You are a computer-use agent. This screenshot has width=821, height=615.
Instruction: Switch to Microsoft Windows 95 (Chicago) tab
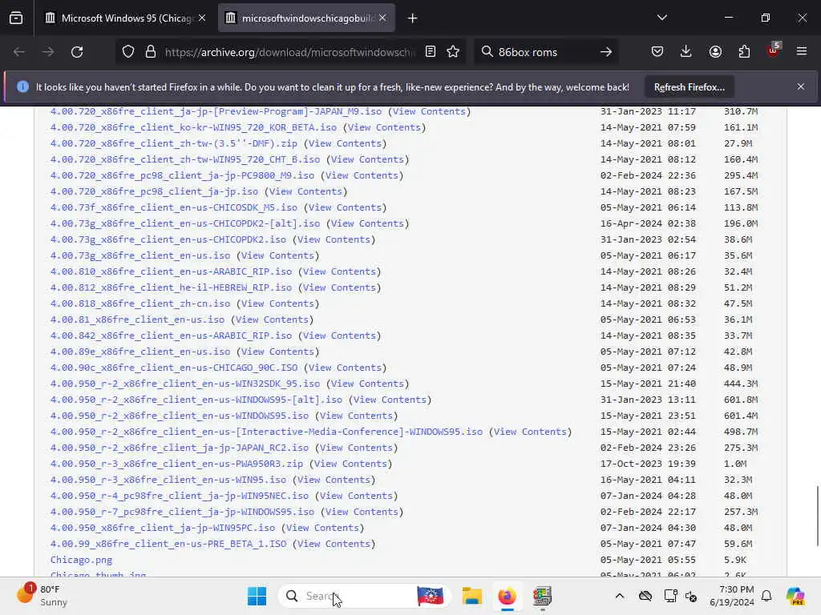124,18
